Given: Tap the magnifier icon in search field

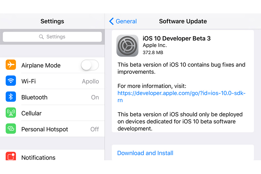Looking at the screenshot, I should [41, 37].
